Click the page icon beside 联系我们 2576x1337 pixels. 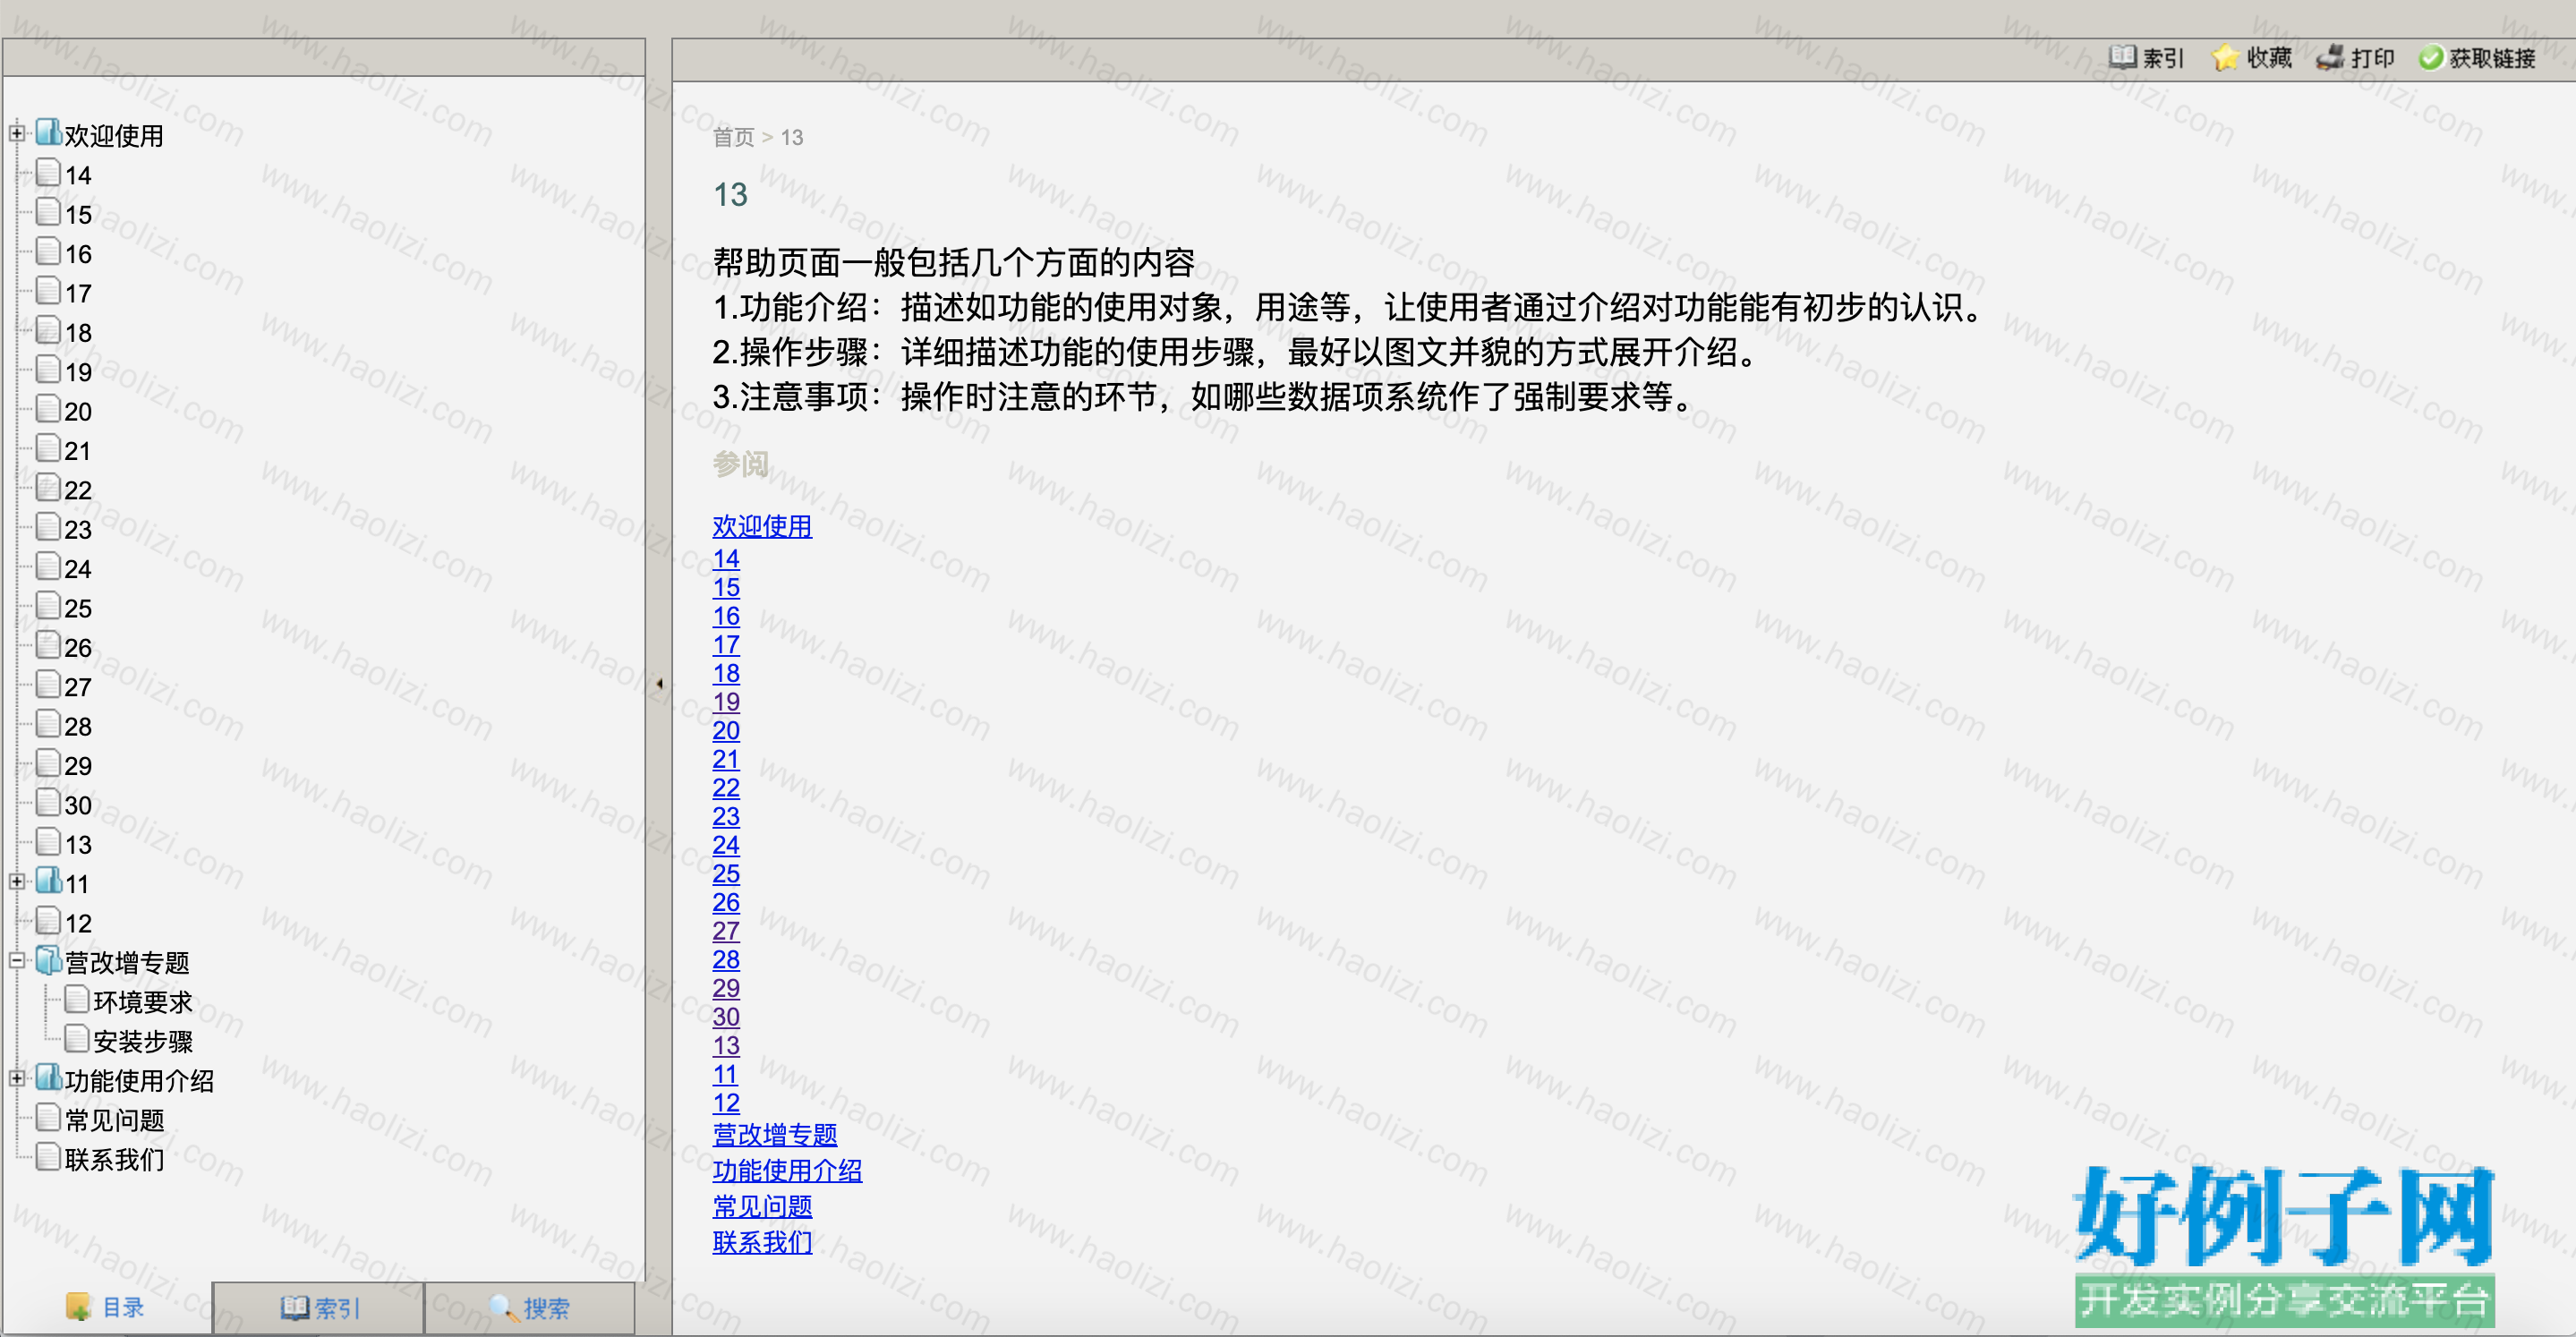pos(48,1157)
